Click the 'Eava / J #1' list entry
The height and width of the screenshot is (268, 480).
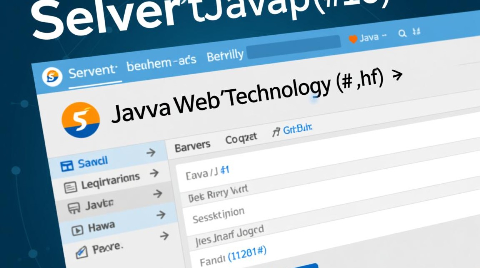tap(207, 171)
